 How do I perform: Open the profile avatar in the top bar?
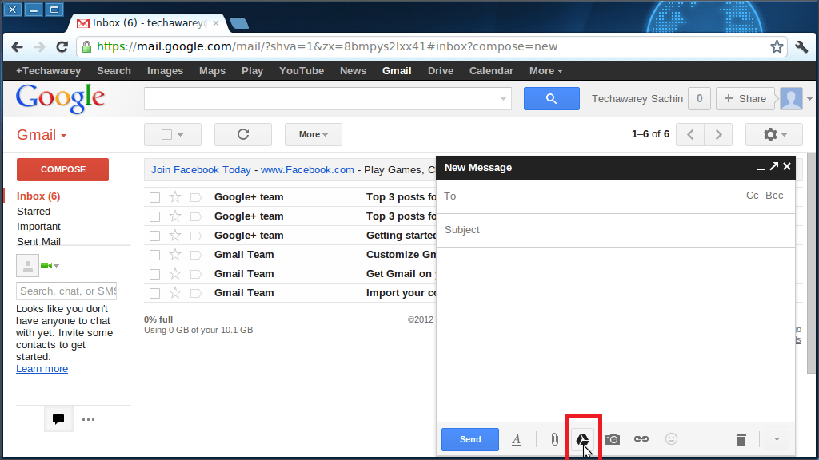point(791,98)
